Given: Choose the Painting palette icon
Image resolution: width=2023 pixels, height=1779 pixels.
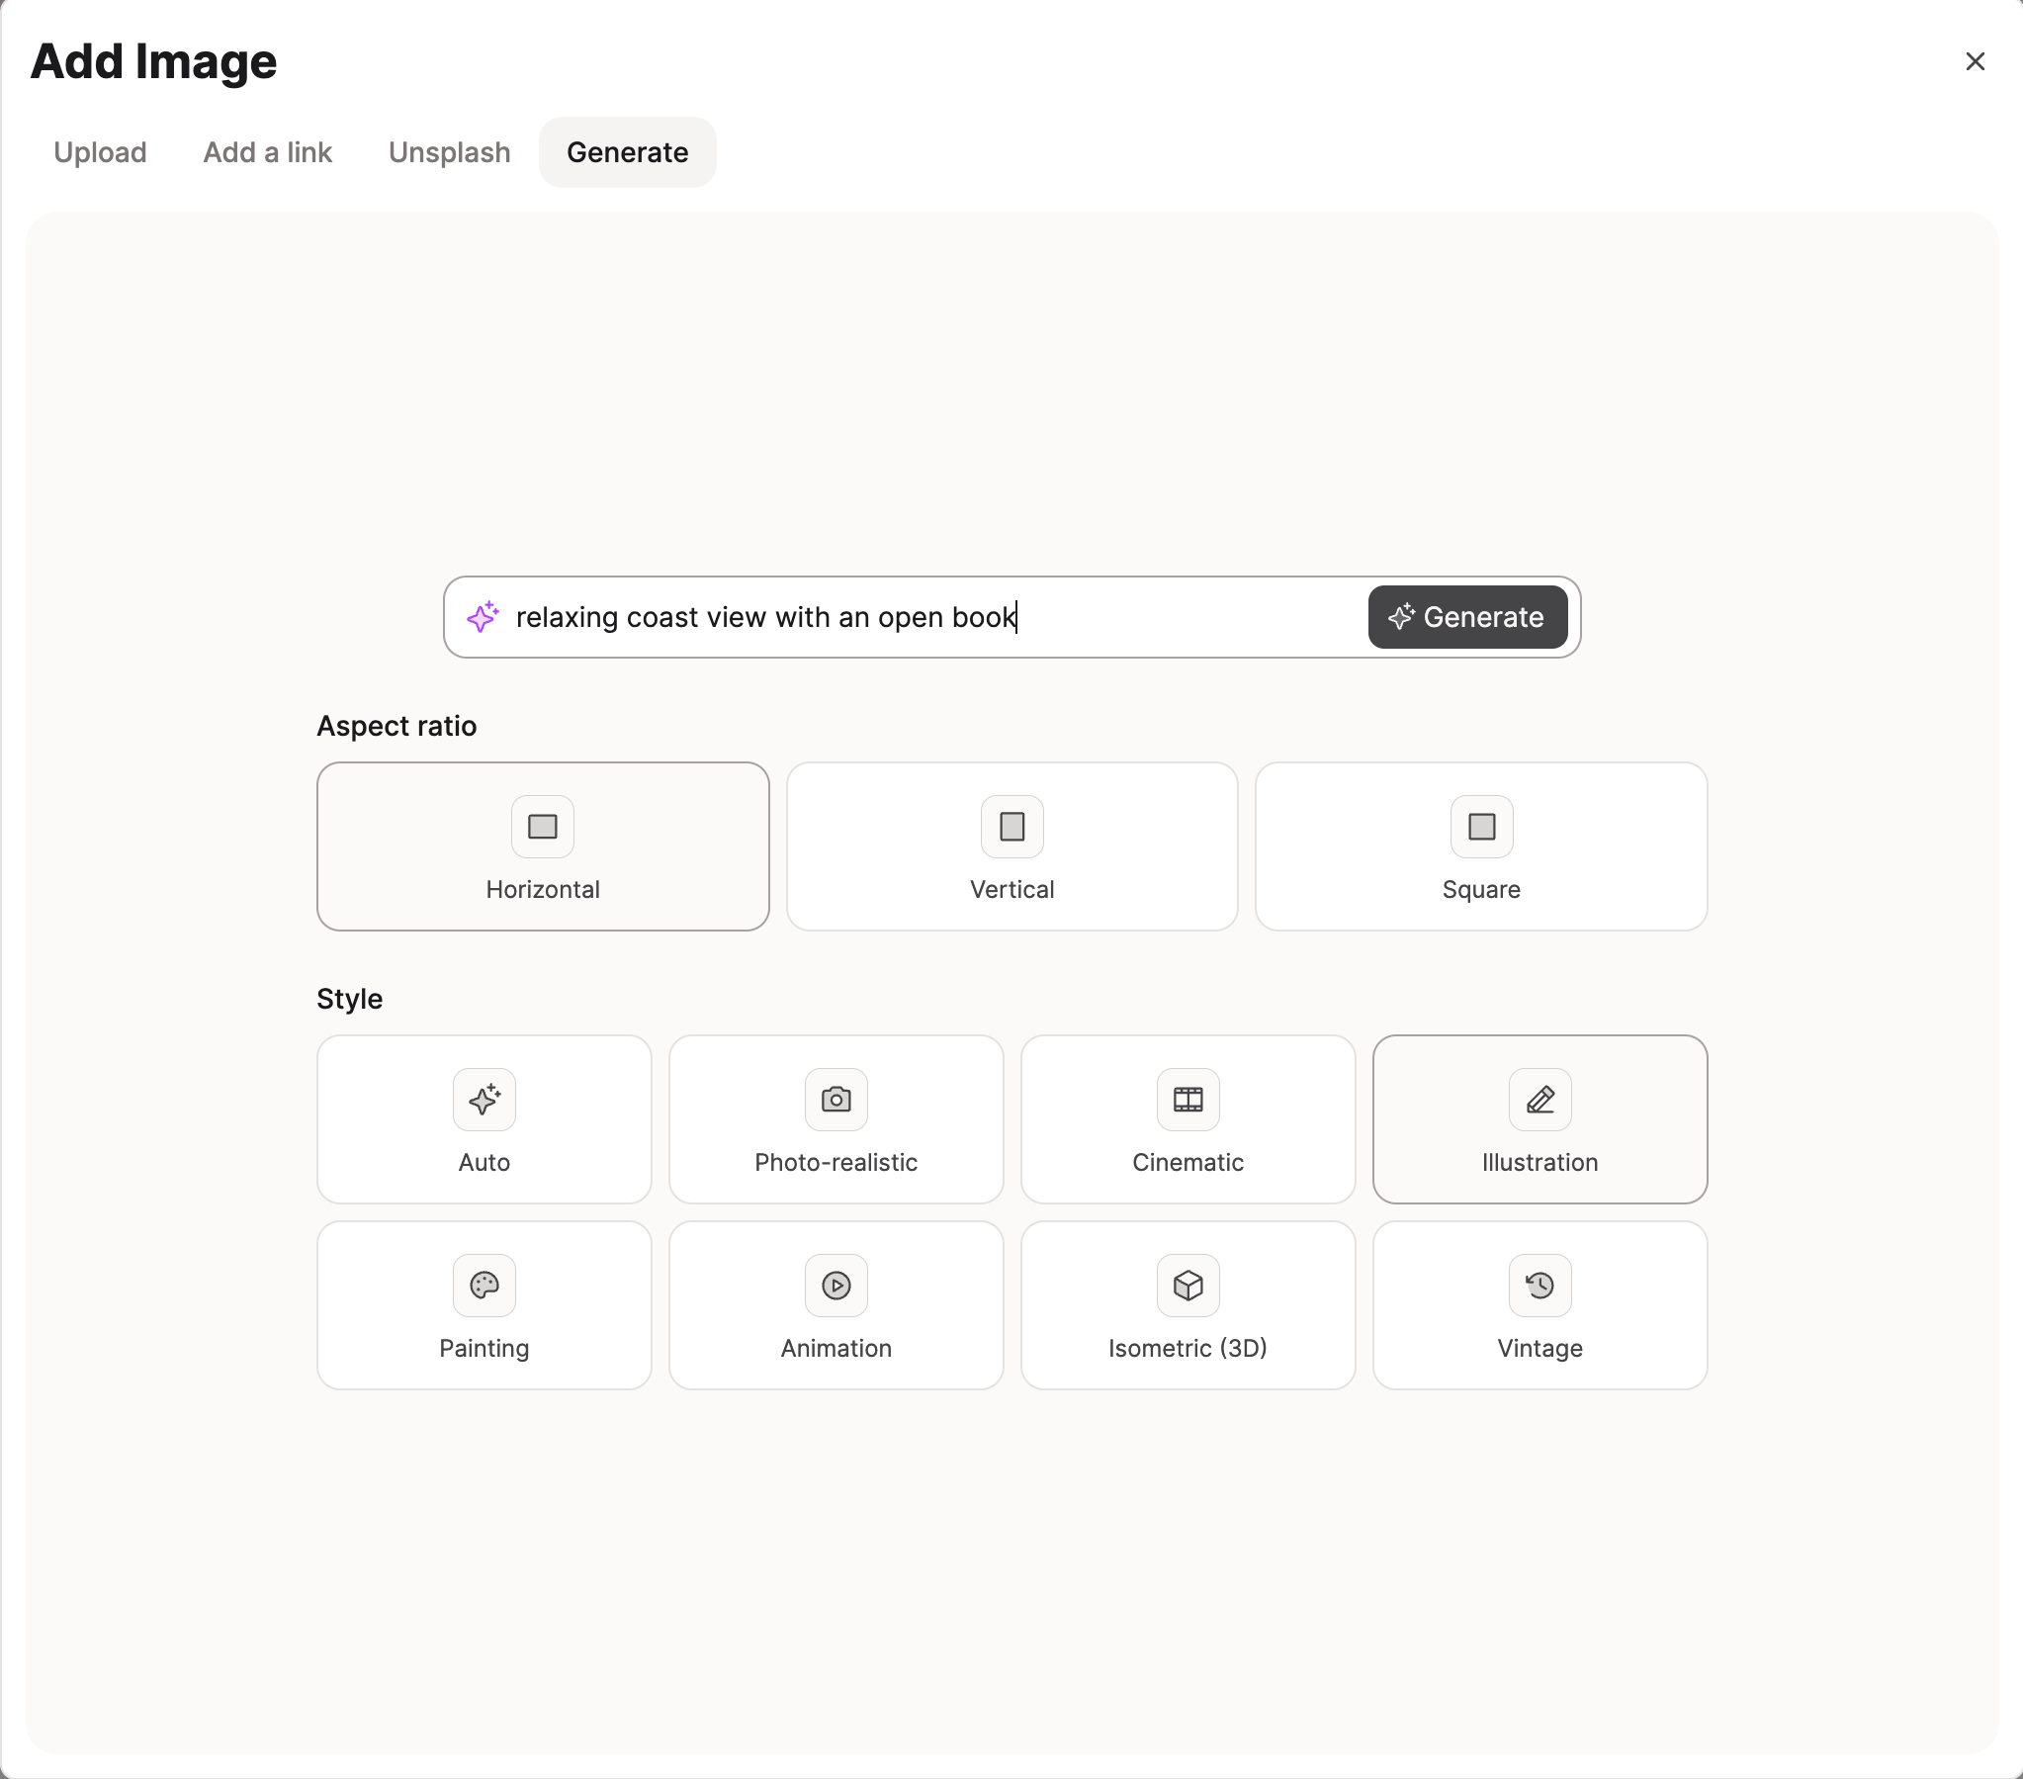Looking at the screenshot, I should pos(484,1285).
